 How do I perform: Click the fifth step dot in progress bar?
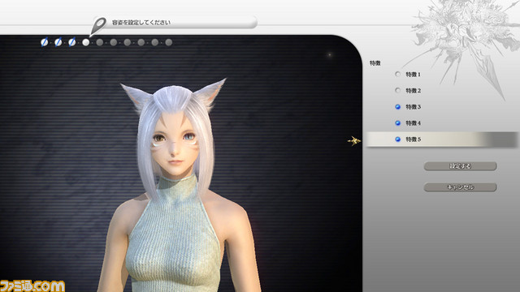pos(99,42)
